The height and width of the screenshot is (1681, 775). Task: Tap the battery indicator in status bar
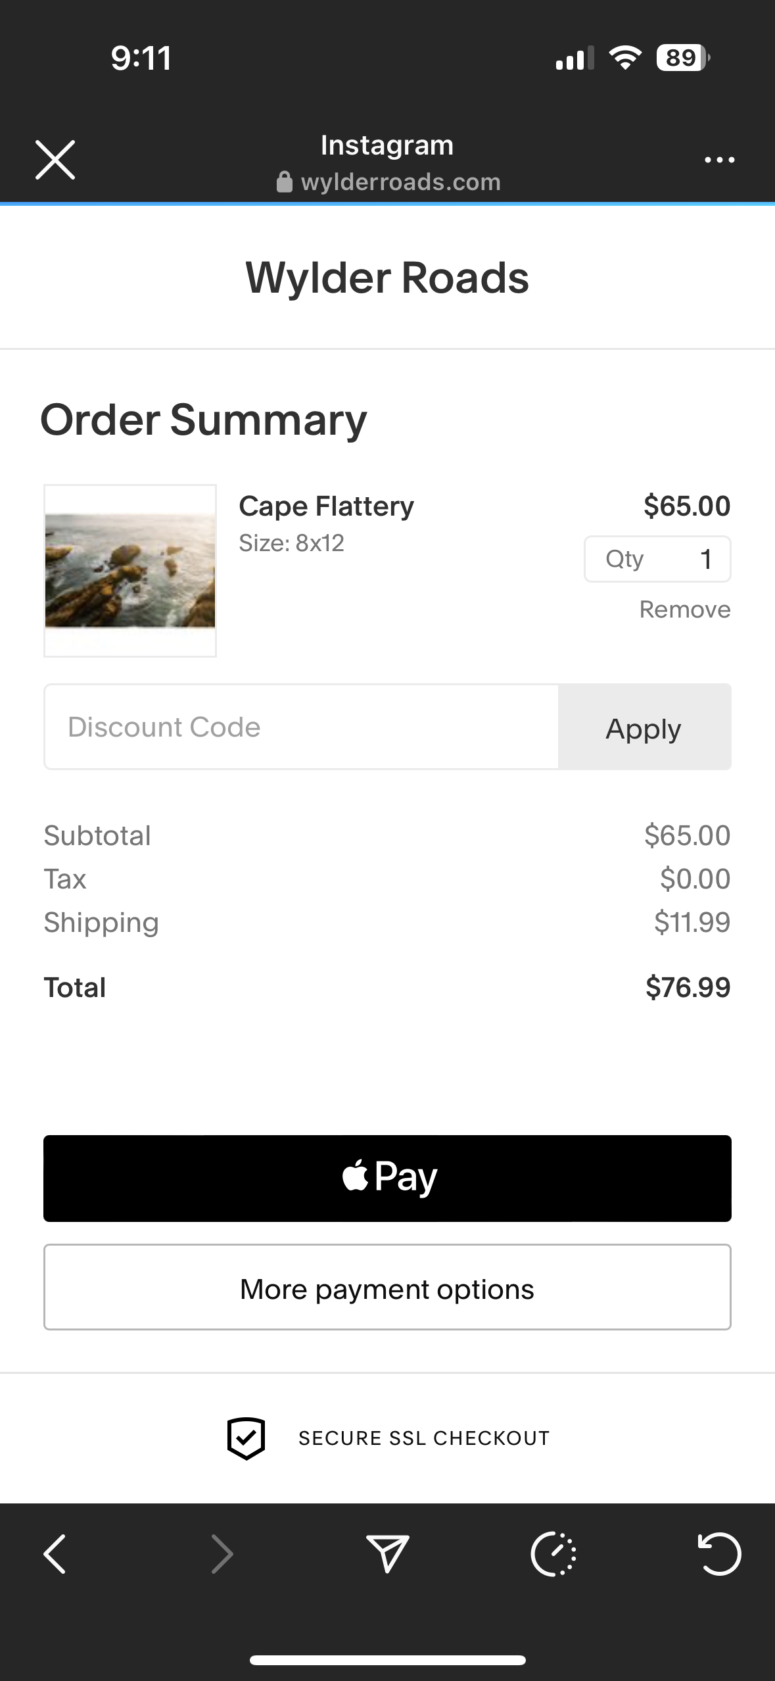pos(682,58)
